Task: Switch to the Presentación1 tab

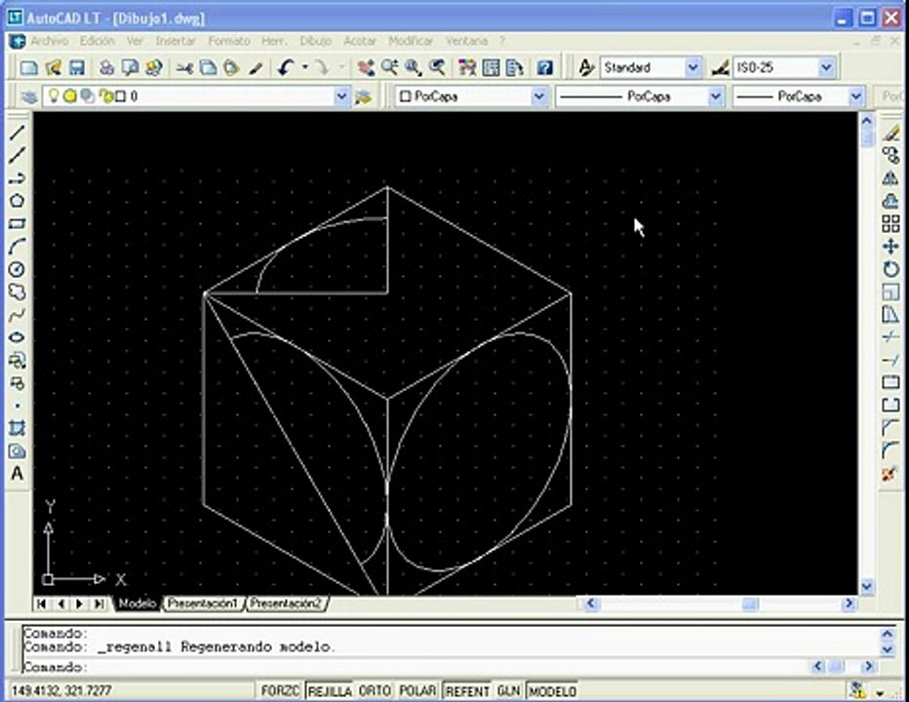Action: tap(203, 604)
